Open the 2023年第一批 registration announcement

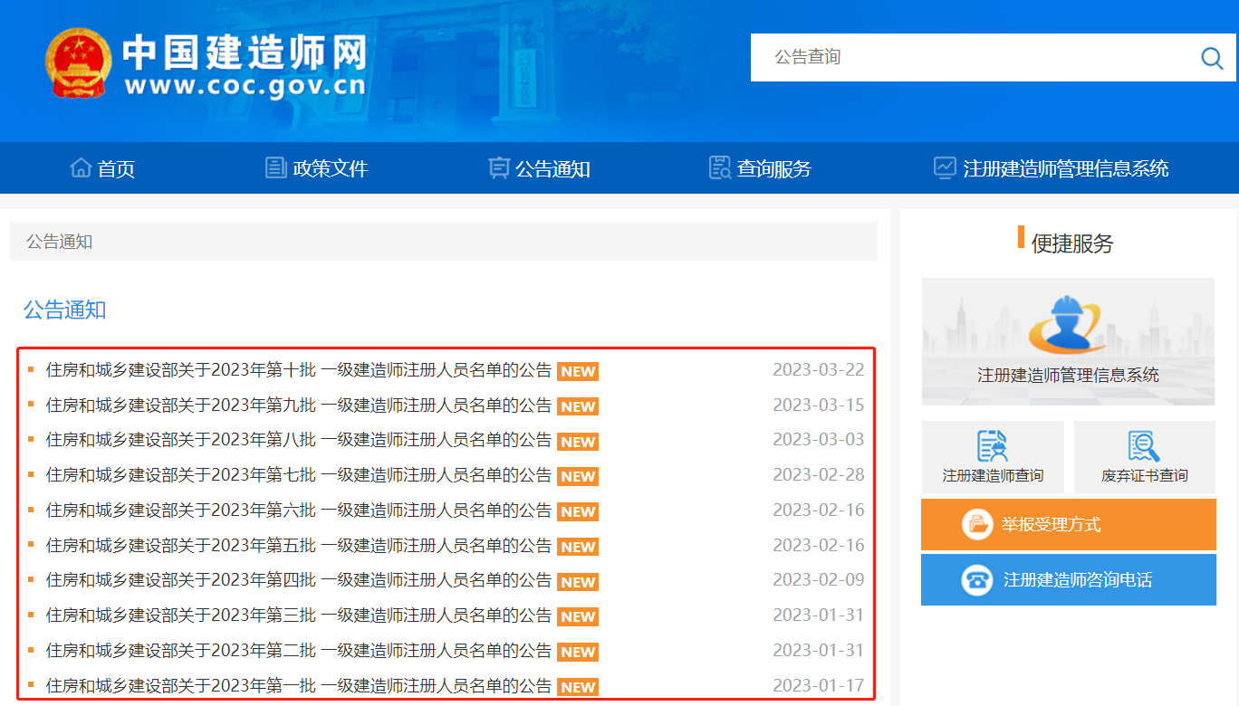click(299, 686)
